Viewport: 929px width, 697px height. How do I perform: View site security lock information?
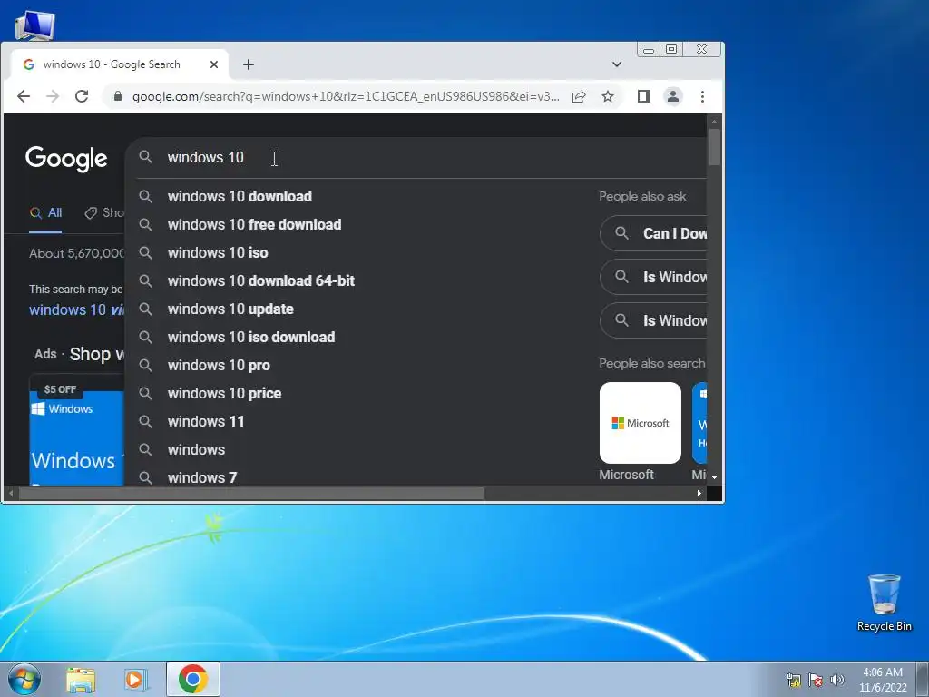pos(117,96)
